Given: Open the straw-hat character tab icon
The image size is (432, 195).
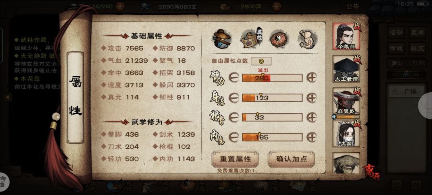Looking at the screenshot, I should pyautogui.click(x=221, y=39).
